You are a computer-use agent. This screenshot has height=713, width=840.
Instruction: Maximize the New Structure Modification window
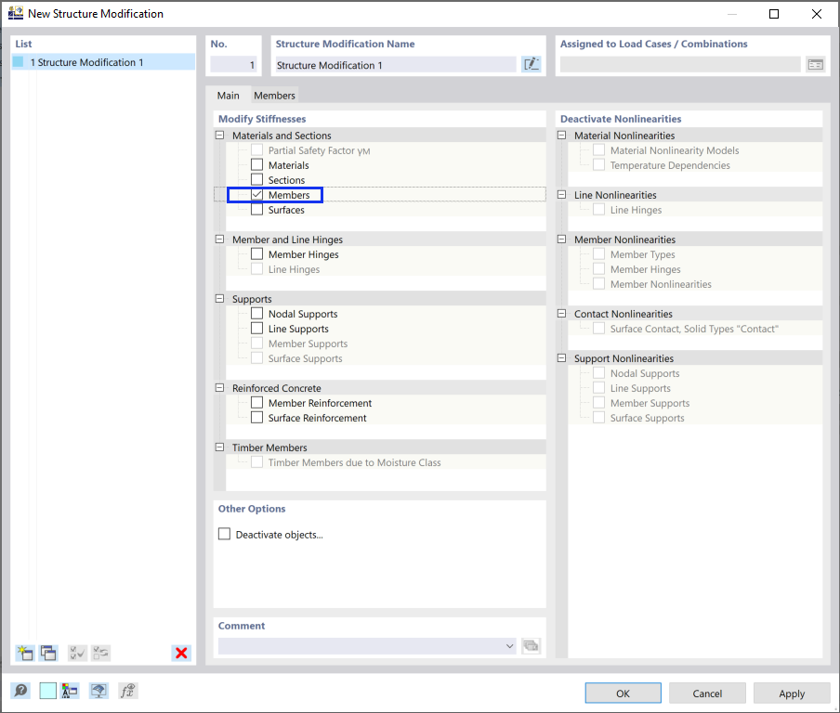774,13
